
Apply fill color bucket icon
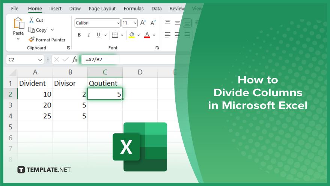tap(132, 35)
